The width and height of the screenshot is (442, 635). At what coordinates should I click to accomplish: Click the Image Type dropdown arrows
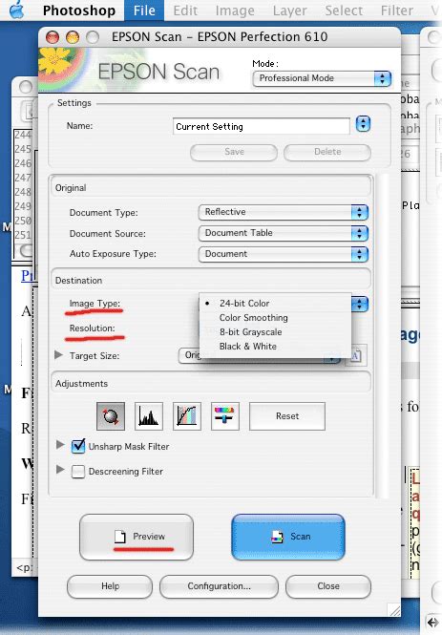(360, 304)
